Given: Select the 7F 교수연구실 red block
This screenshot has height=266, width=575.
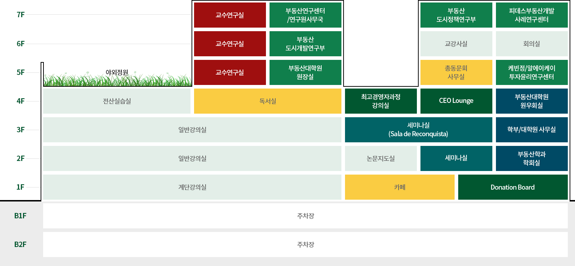Looking at the screenshot, I should pyautogui.click(x=230, y=15).
